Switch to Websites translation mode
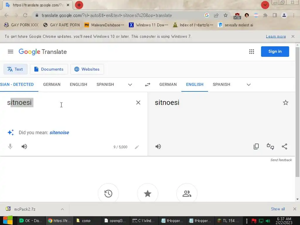300x225 pixels. pos(87,69)
